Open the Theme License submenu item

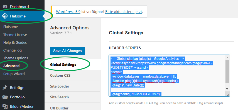click(15, 35)
